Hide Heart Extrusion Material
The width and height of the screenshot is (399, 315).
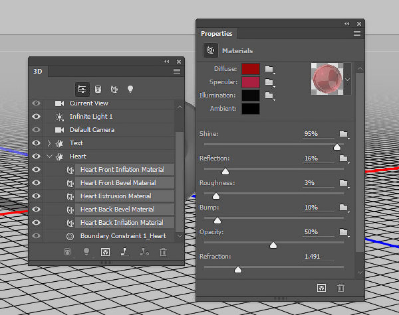(36, 196)
